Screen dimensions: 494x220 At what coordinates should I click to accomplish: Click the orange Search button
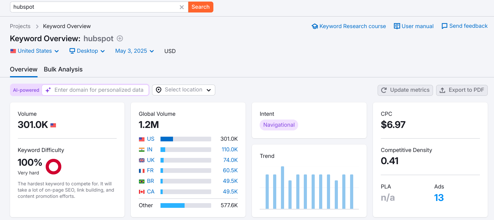coord(201,7)
